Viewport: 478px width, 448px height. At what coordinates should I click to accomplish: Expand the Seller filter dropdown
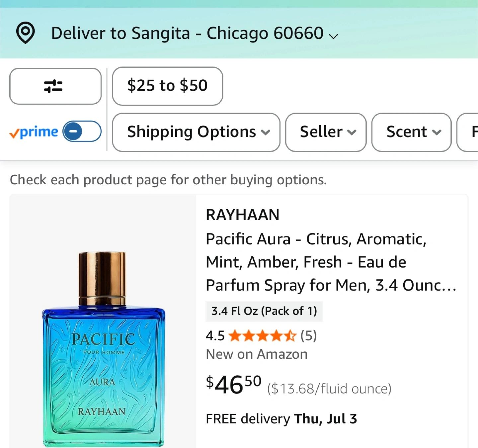click(x=326, y=132)
